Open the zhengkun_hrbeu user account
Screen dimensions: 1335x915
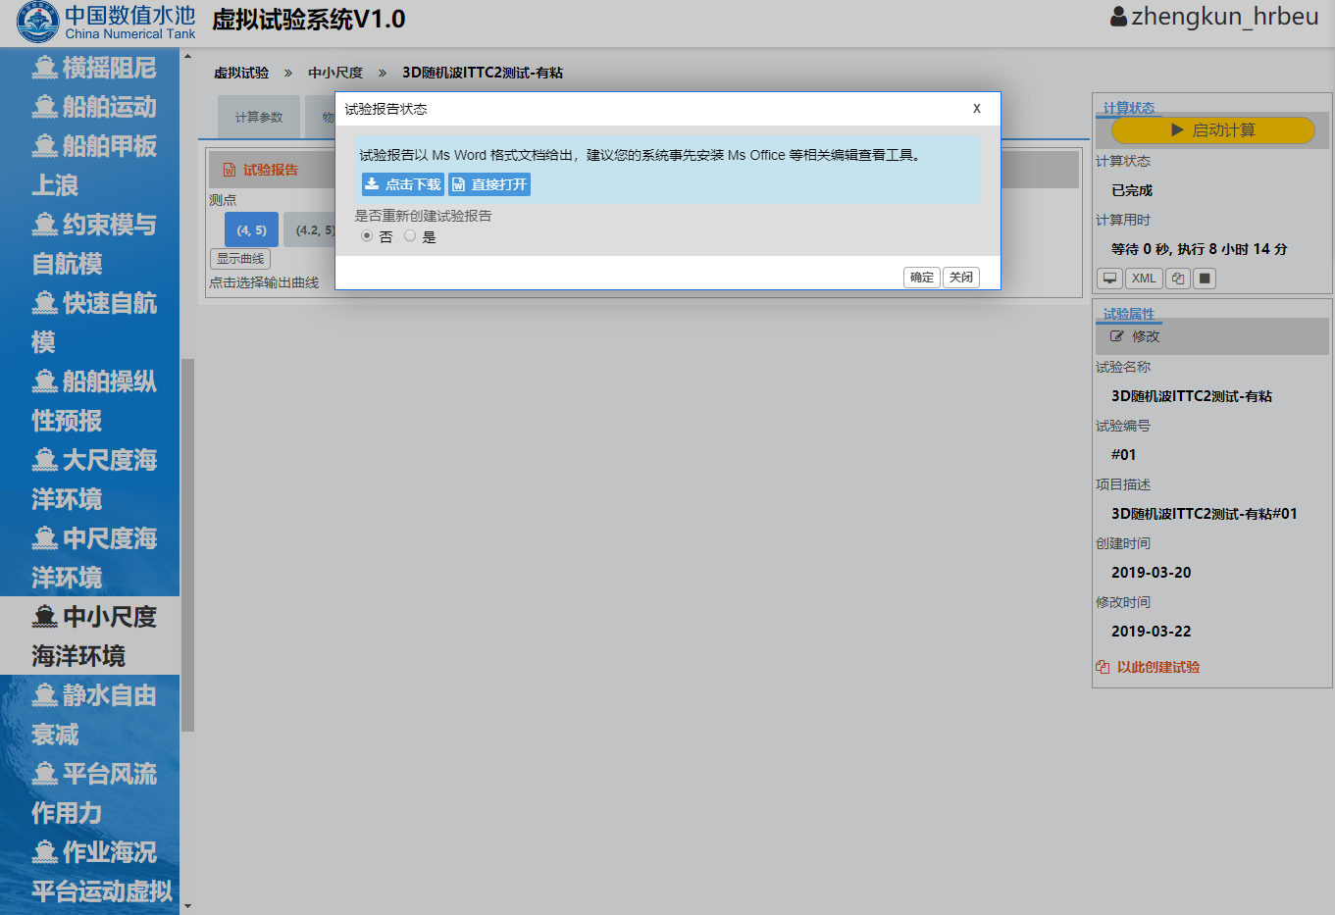pyautogui.click(x=1213, y=17)
